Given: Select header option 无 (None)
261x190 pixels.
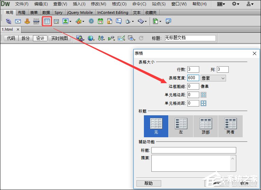Looking at the screenshot, I should point(156,126).
